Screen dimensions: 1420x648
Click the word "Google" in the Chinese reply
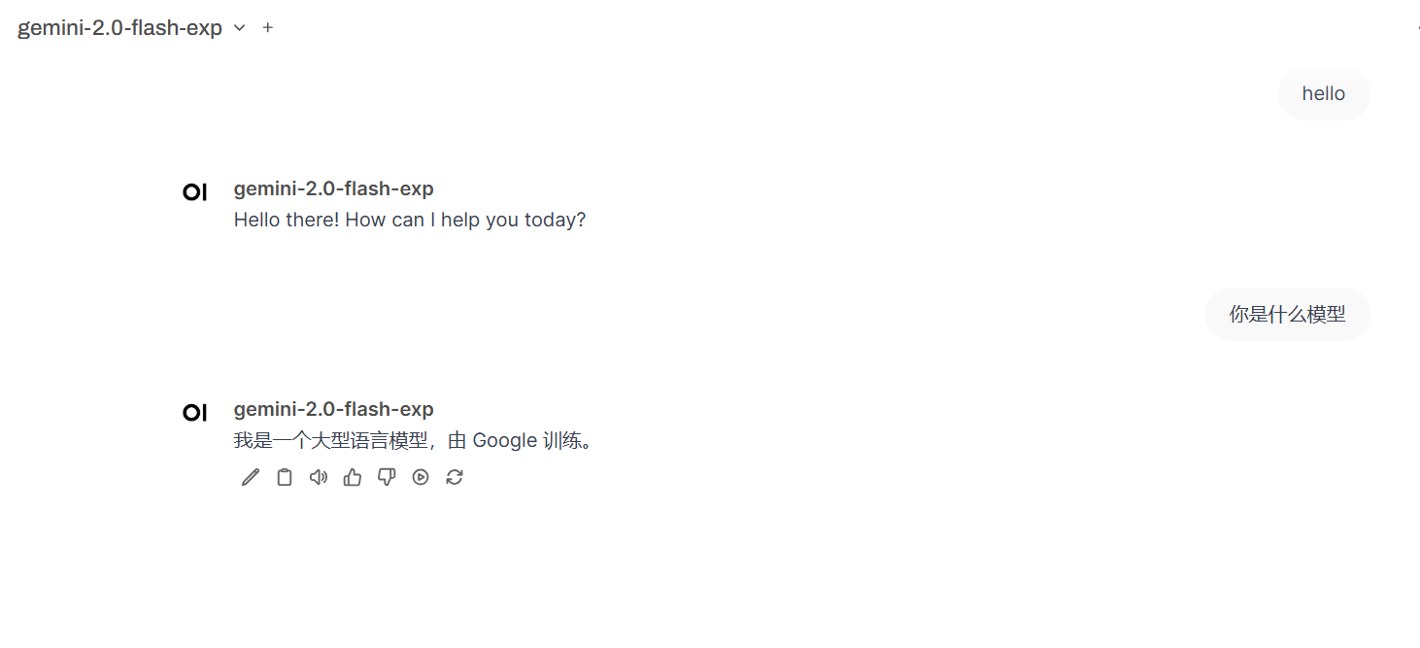505,441
